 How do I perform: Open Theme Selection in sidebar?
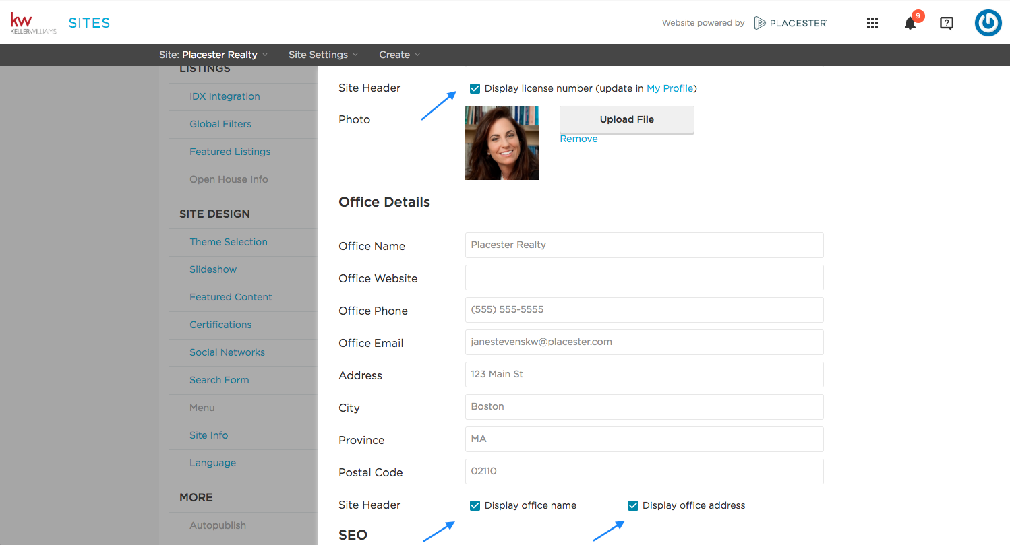[x=229, y=242]
